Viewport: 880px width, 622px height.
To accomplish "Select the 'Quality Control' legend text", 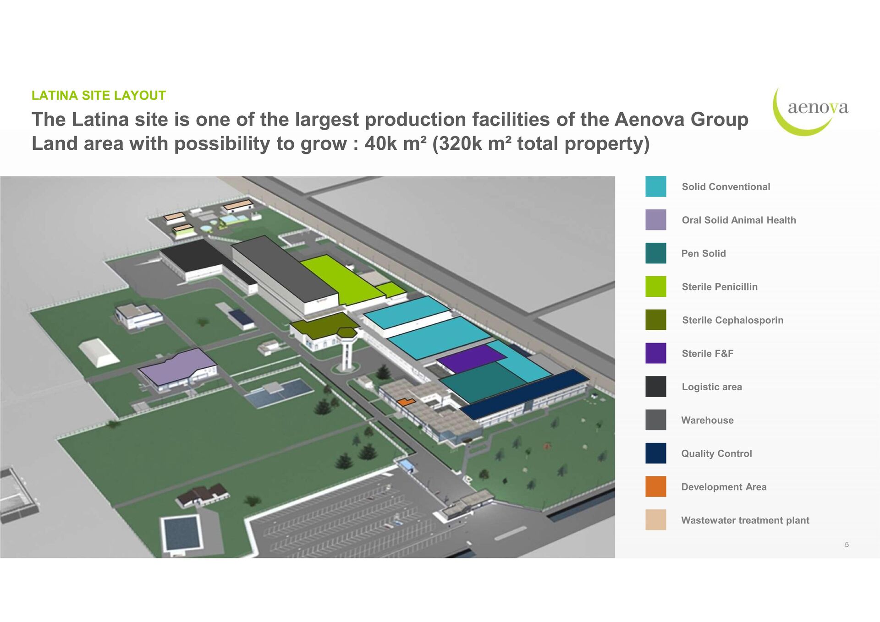I will coord(716,453).
